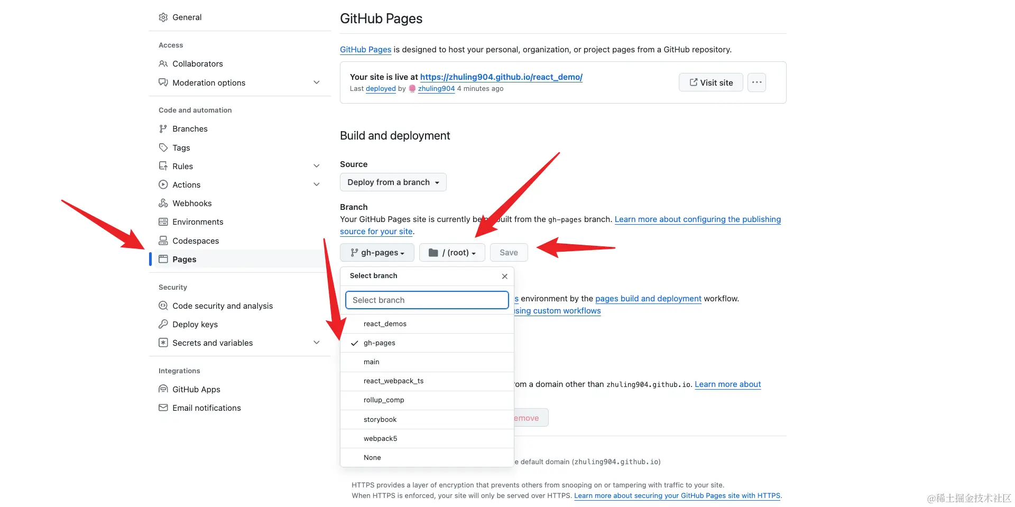Click the Tags label icon
Image resolution: width=1015 pixels, height=507 pixels.
click(x=163, y=148)
